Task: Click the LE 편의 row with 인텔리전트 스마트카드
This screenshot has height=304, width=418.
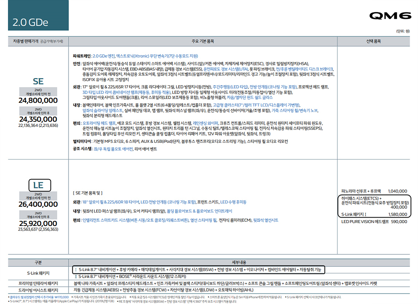Action: [176, 220]
